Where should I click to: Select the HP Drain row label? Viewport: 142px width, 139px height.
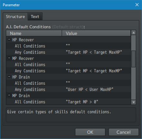(x=21, y=77)
